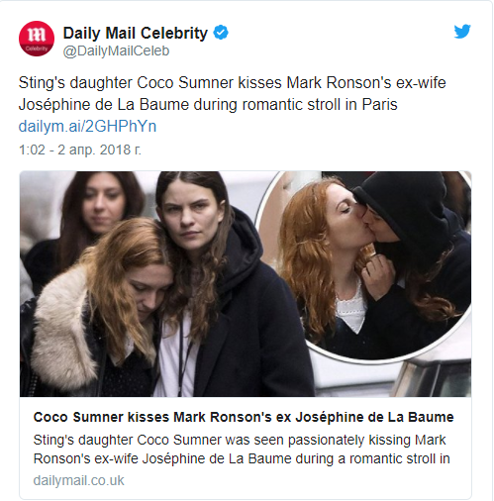Image resolution: width=494 pixels, height=501 pixels.
Task: Click the blue verified badge
Action: (x=221, y=33)
